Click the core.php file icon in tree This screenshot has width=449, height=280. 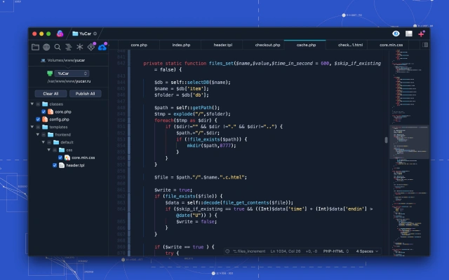(51, 112)
